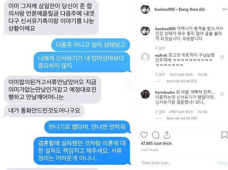
Task: Open the kookoo900 profile picture in the header
Action: tap(145, 9)
